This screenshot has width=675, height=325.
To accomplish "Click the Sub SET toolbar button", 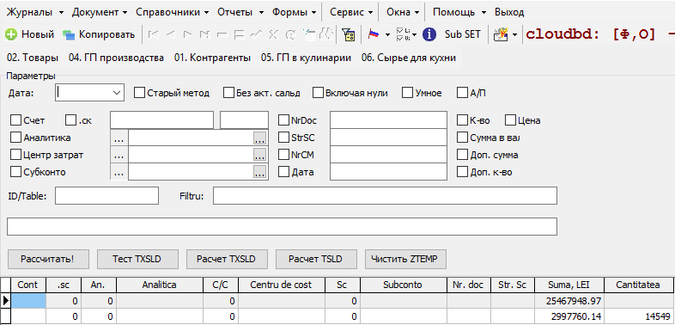I will (462, 34).
